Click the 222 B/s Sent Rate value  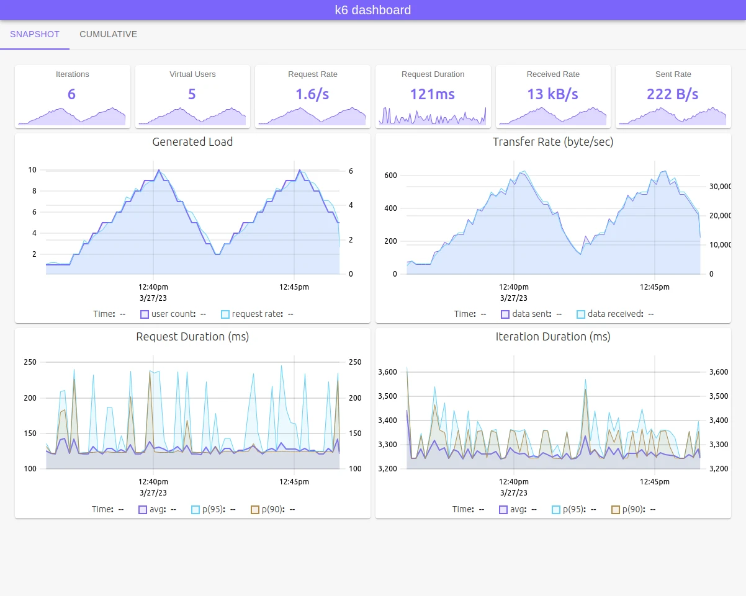coord(673,94)
